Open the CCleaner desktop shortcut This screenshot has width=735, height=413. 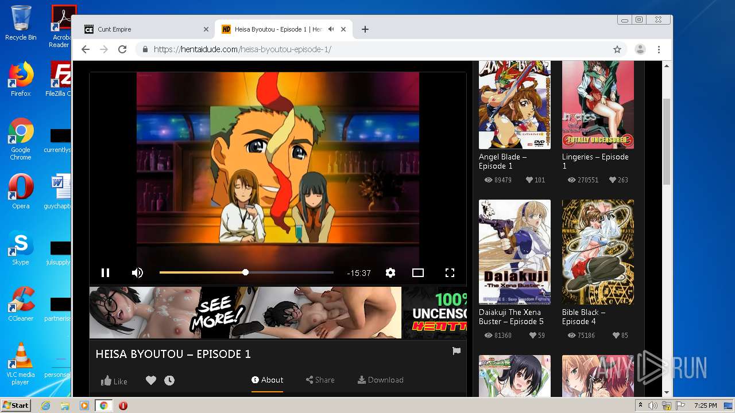[x=21, y=304]
